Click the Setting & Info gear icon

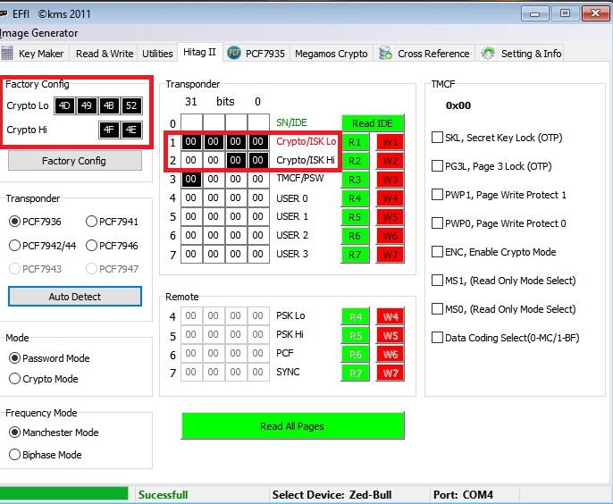point(488,54)
